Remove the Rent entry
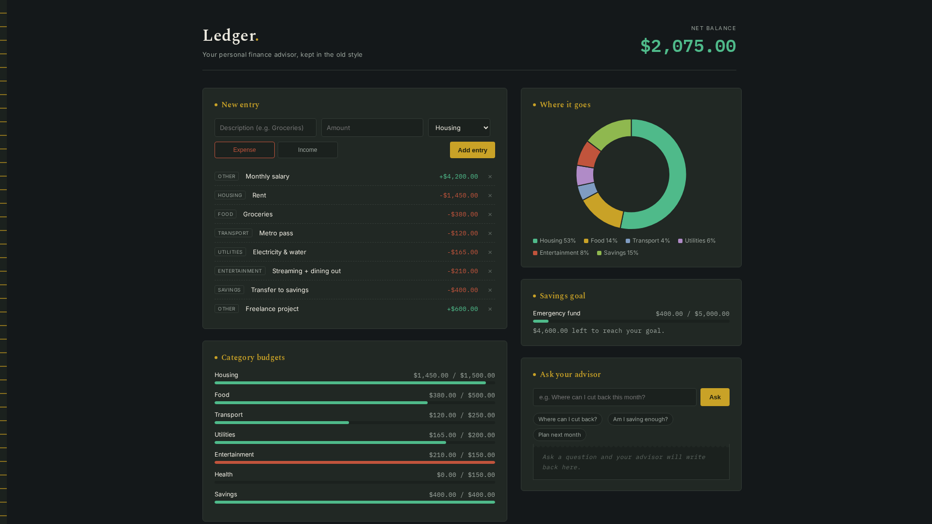932x524 pixels. [x=490, y=196]
